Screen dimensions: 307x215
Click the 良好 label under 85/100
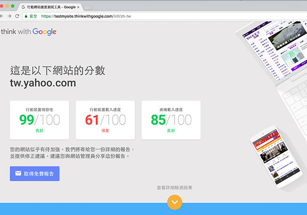171,131
